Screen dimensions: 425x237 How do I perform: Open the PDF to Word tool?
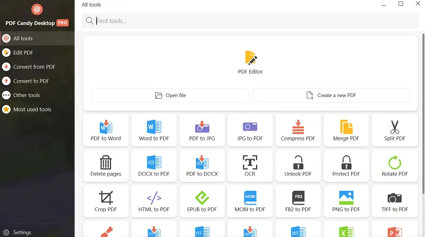tap(106, 130)
